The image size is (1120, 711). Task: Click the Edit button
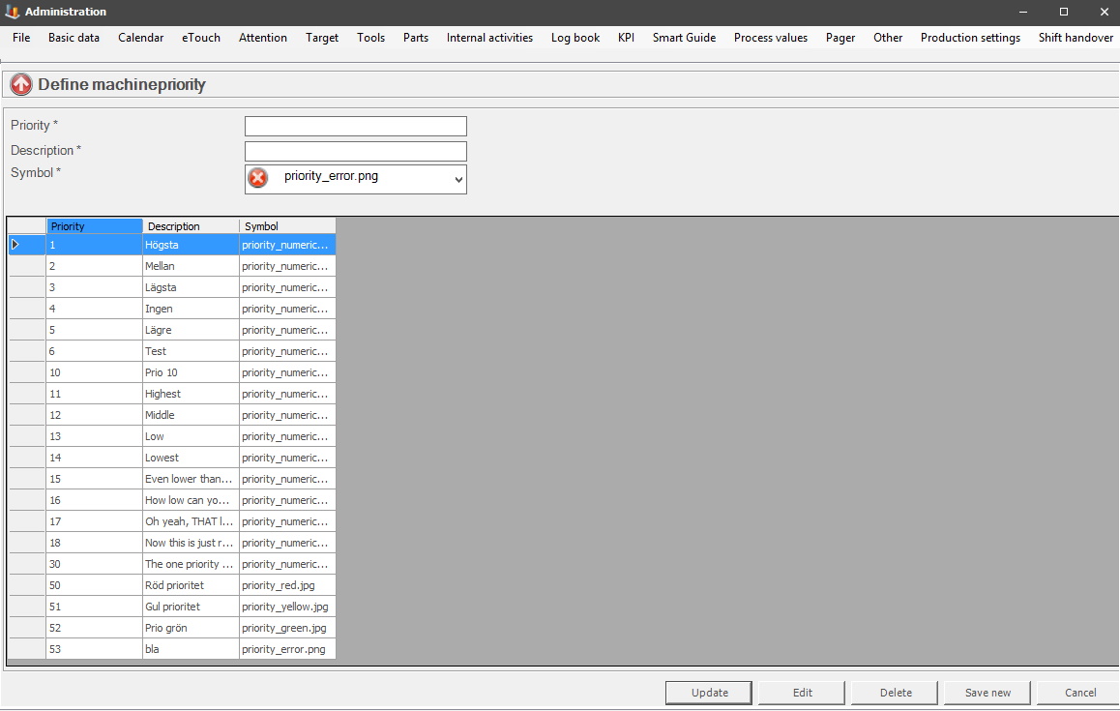click(x=802, y=693)
